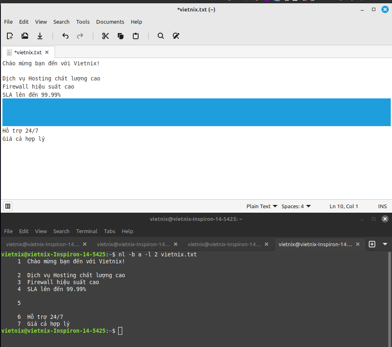Open the terminal Edit menu
The image size is (392, 347).
coord(24,231)
